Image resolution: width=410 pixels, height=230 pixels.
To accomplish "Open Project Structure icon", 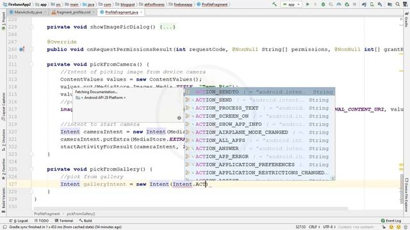I will pyautogui.click(x=389, y=4).
